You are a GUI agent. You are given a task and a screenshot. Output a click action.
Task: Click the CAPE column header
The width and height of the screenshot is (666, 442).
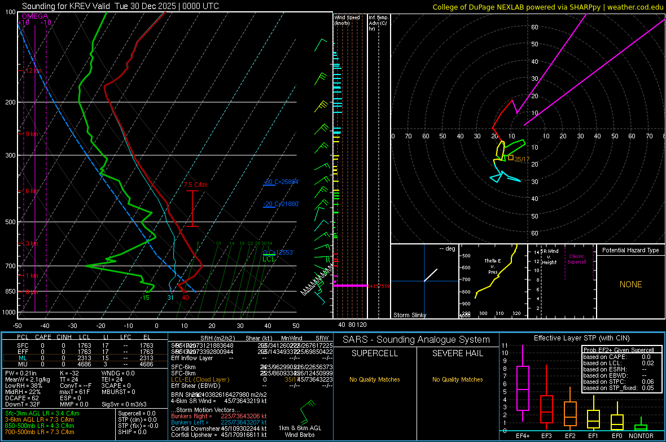point(43,337)
